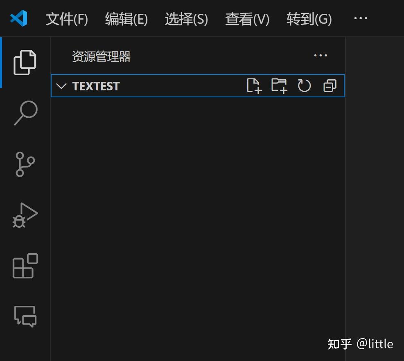Click the Explorer icon in the activity bar
The image size is (404, 361).
pyautogui.click(x=25, y=62)
